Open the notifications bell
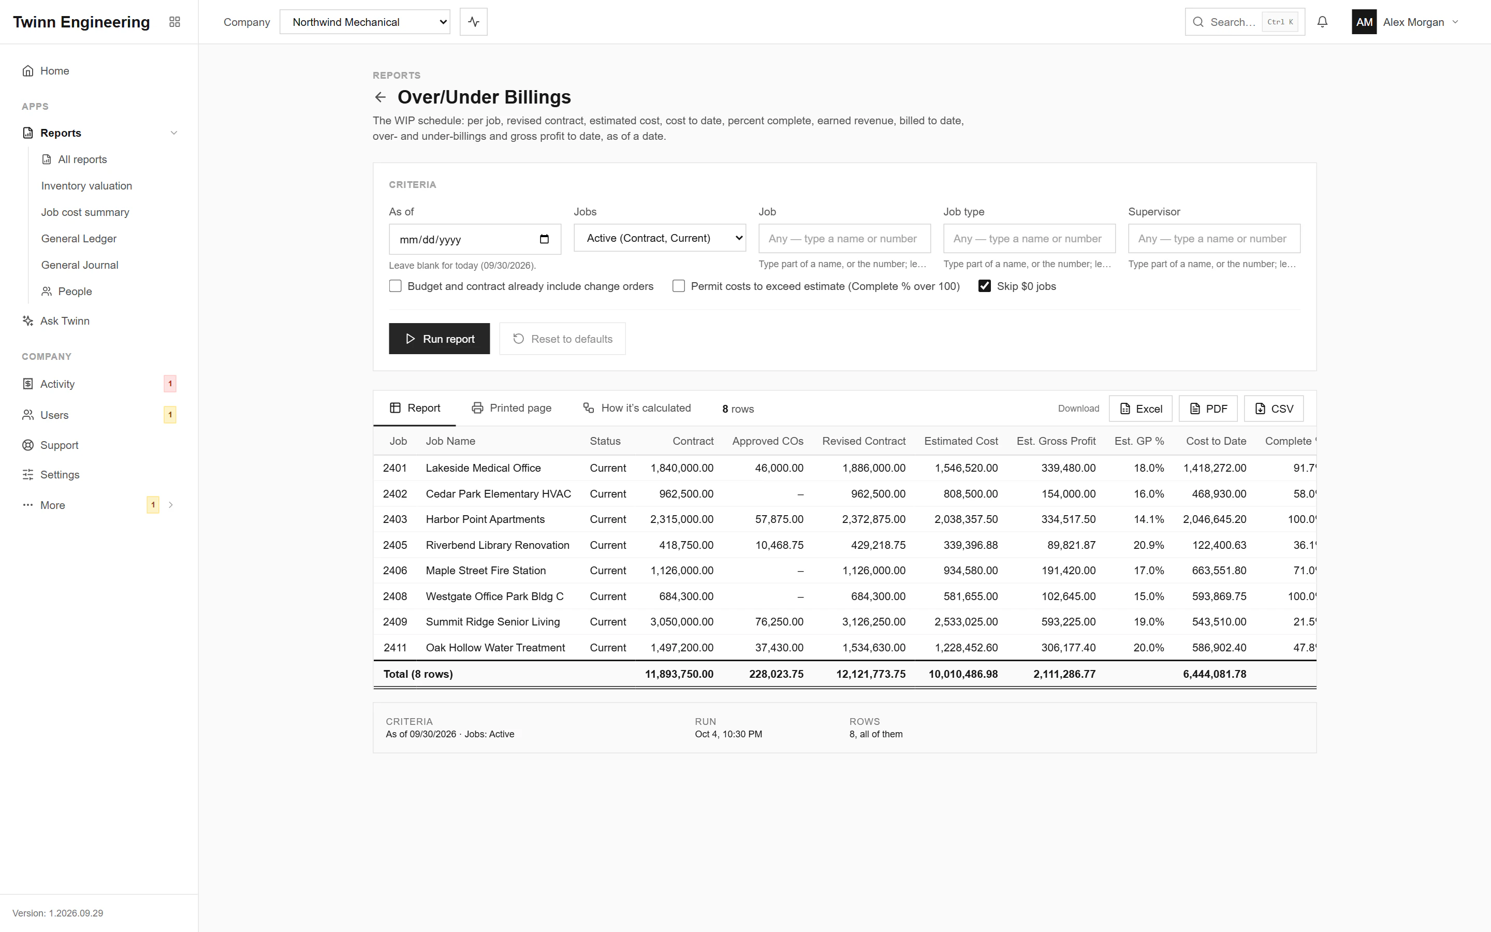Image resolution: width=1491 pixels, height=932 pixels. 1322,22
